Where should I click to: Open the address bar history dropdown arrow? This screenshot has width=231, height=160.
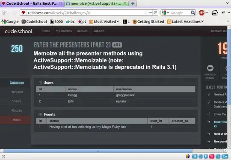(150, 13)
